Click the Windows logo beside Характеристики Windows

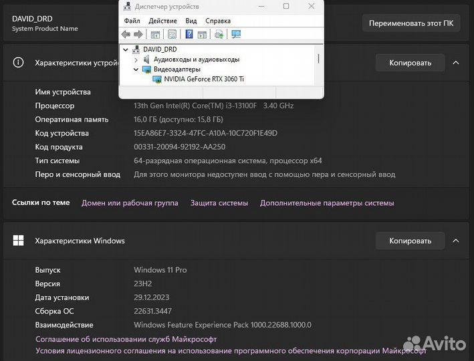18,241
